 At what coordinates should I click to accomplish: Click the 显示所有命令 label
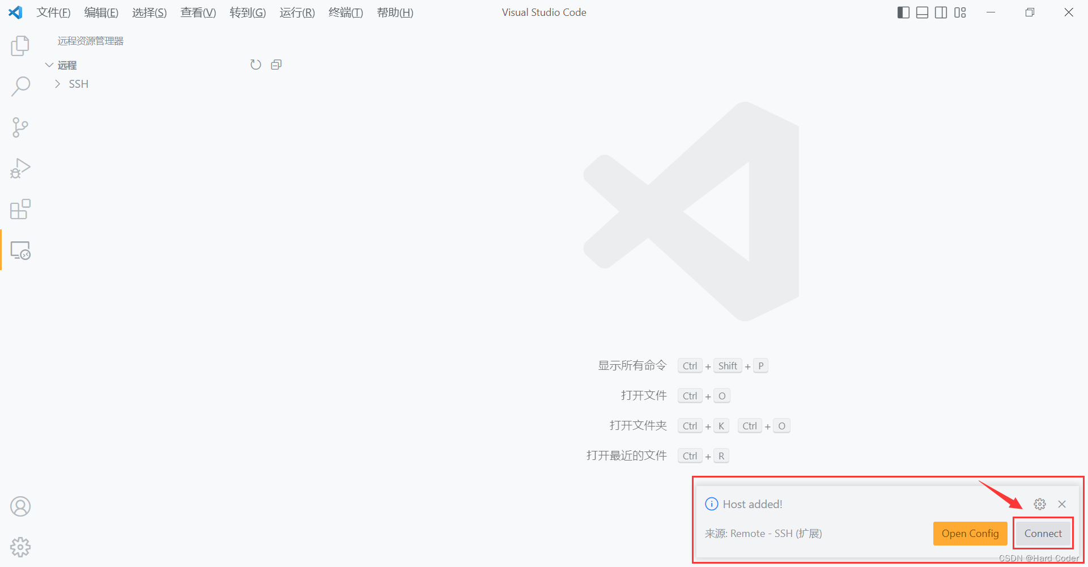point(632,366)
